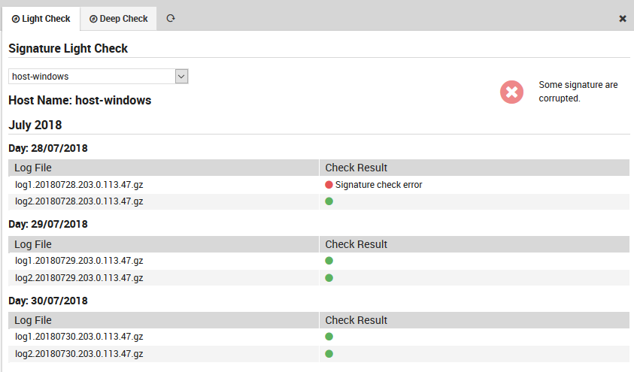Click green status dot for log2.20180728
This screenshot has height=372, width=634.
329,201
